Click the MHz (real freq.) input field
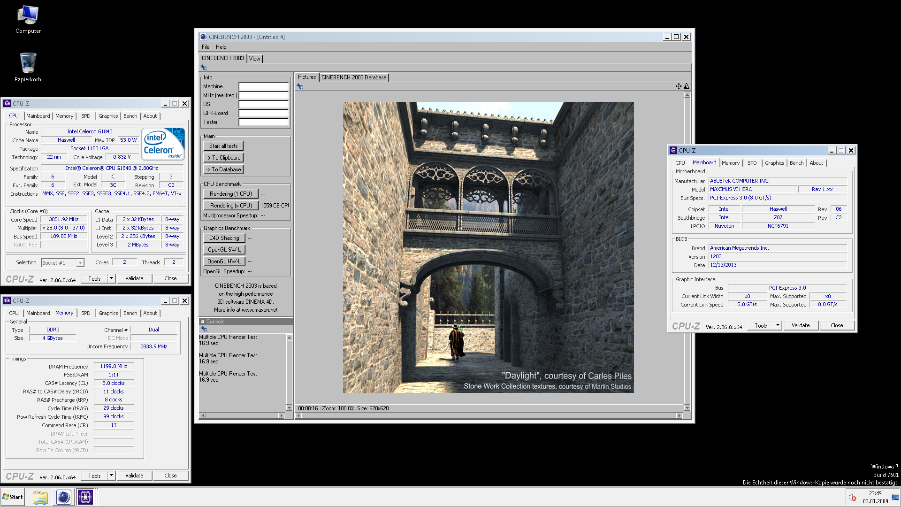 pos(263,95)
